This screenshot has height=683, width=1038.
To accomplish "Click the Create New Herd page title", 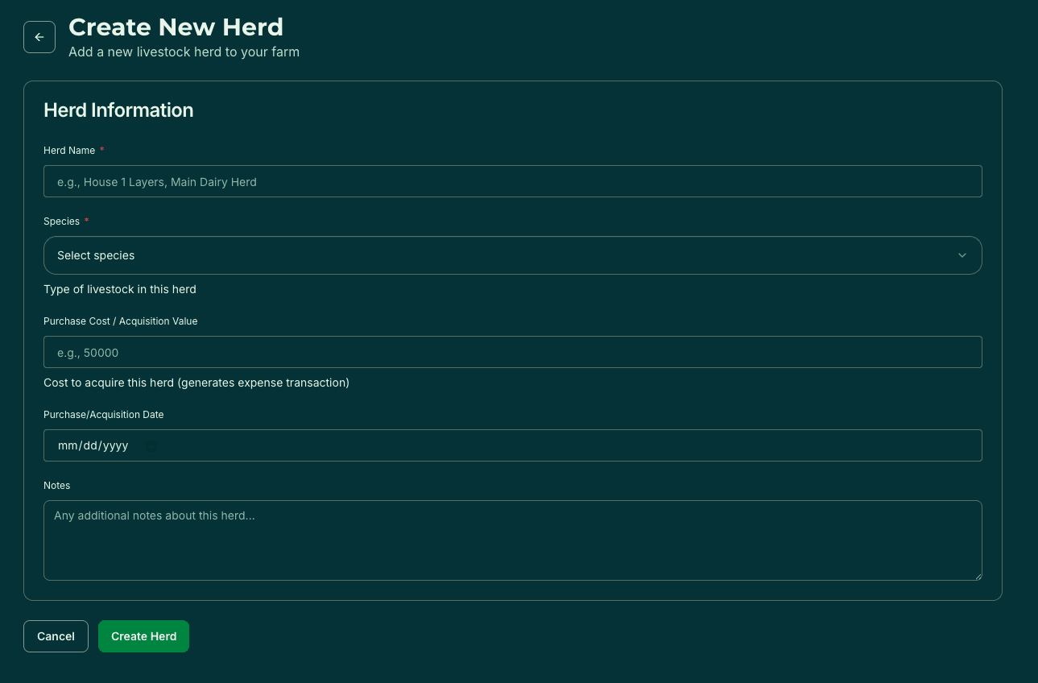I will point(176,27).
